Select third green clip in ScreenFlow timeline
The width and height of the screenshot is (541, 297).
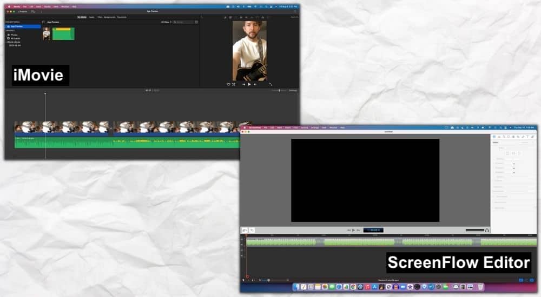pos(437,242)
